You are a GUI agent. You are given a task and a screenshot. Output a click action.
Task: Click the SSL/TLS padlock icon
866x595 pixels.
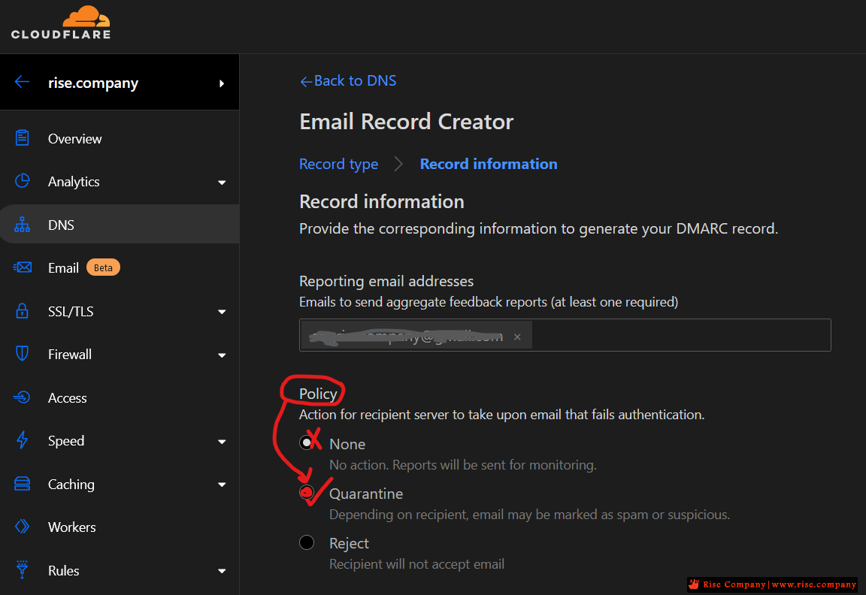(23, 311)
